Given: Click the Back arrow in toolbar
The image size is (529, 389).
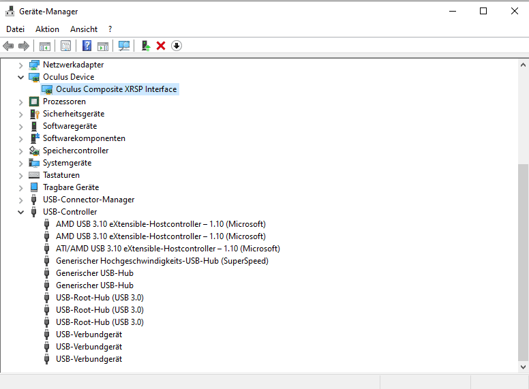Looking at the screenshot, I should click(8, 46).
